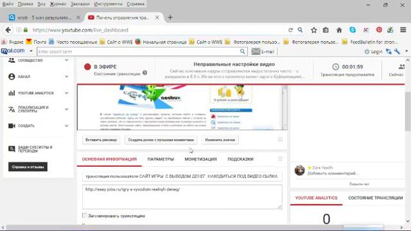Click the grid handle icon beside Изменить значок
This screenshot has height=231, width=411.
pyautogui.click(x=280, y=140)
